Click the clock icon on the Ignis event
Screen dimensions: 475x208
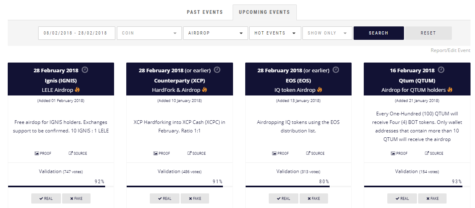point(85,70)
